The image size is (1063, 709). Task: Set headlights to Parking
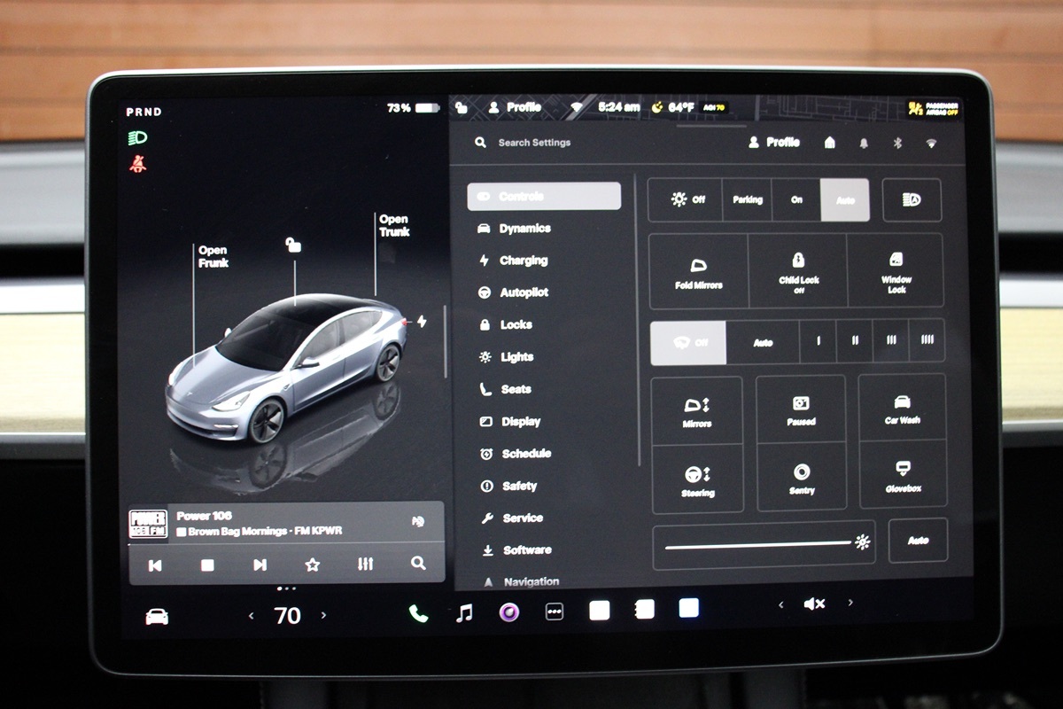point(747,200)
